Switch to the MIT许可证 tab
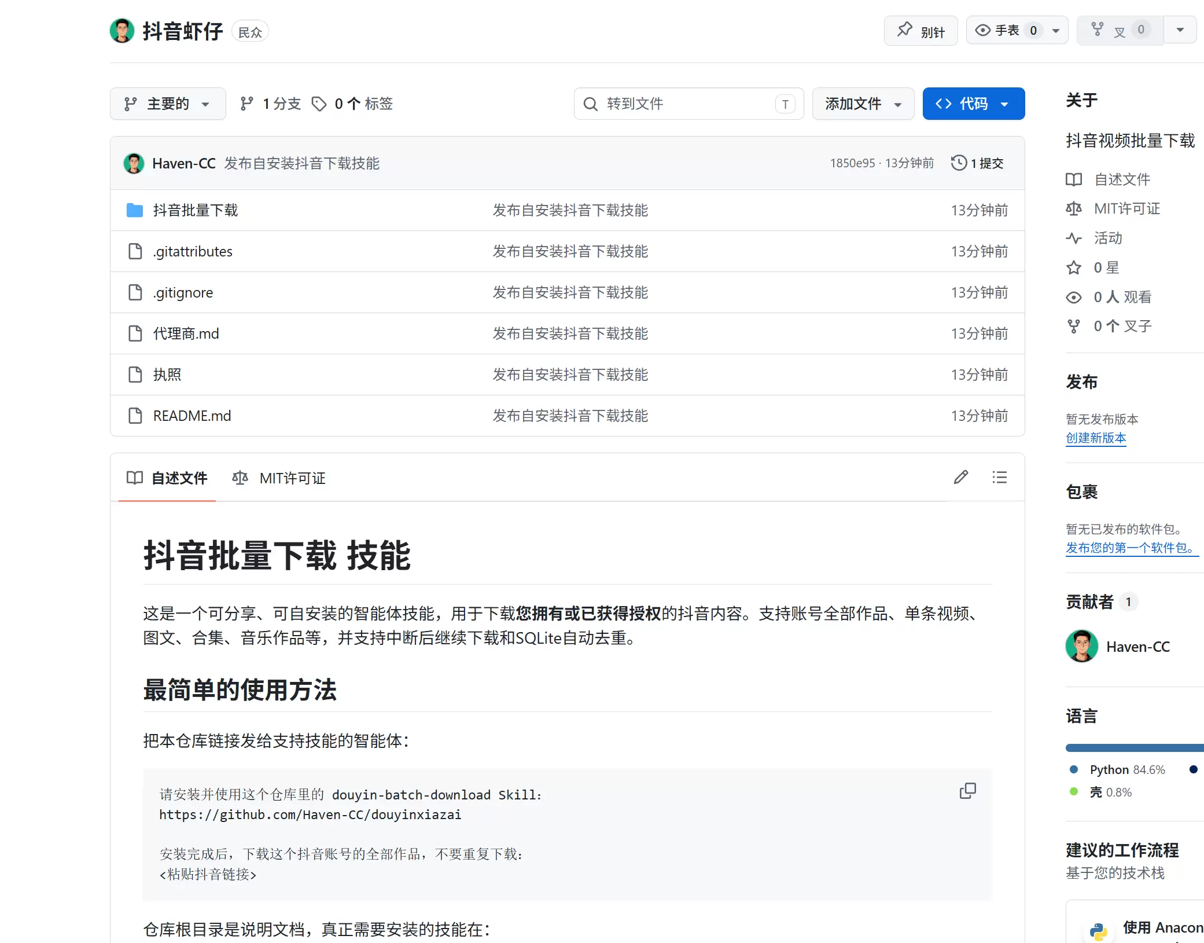 (x=279, y=478)
